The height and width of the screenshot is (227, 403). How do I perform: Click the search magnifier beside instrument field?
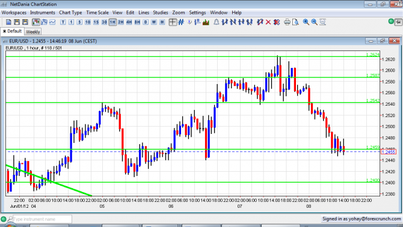pos(10,219)
